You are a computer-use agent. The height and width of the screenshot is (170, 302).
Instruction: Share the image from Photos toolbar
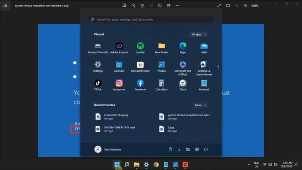pyautogui.click(x=168, y=6)
